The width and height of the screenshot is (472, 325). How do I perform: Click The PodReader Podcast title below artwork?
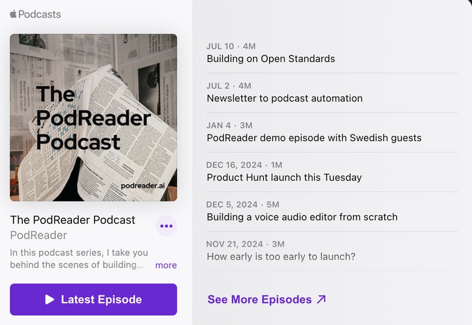(73, 220)
